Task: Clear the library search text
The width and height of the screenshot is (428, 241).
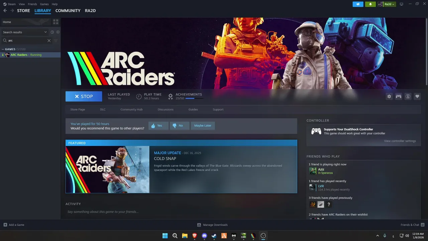Action: [49, 41]
